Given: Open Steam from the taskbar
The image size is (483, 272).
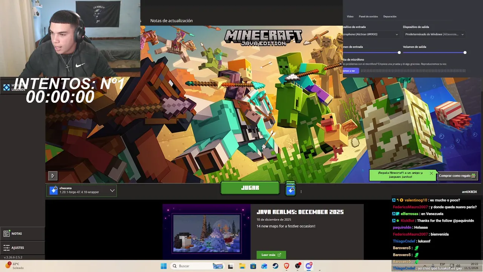Looking at the screenshot, I should [x=275, y=266].
